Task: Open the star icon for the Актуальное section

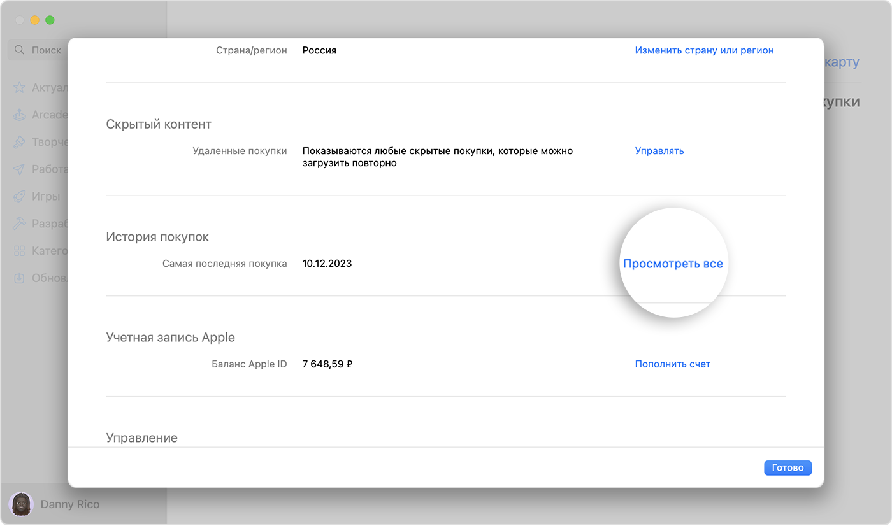Action: 20,87
